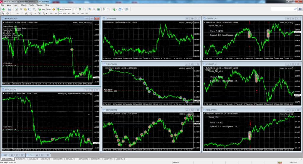
Task: Launch MetaEditor from the toolbar icon
Action: (x=54, y=9)
